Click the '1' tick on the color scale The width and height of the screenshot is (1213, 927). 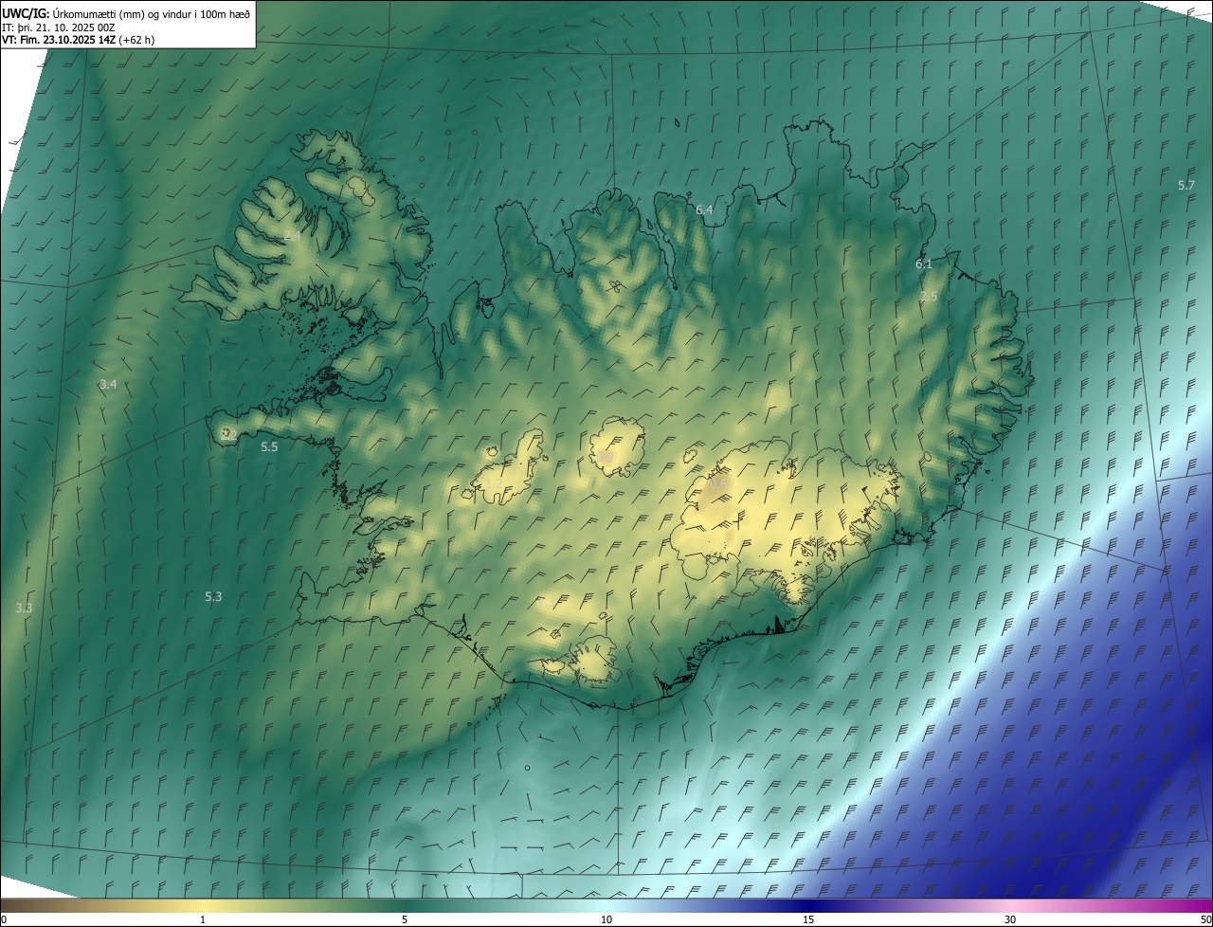pyautogui.click(x=203, y=920)
